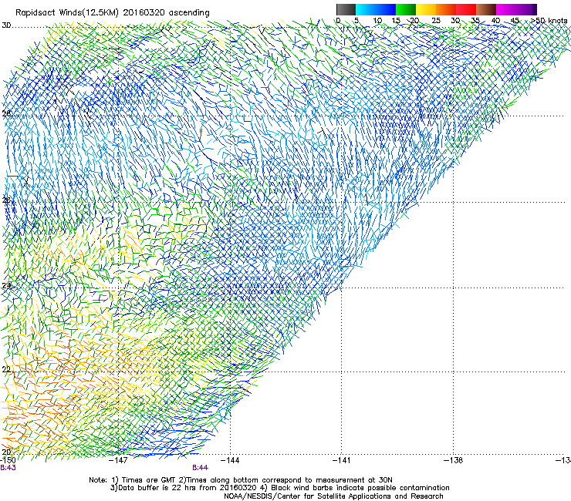
Task: Click the NOAA/NESDIS credit line
Action: (x=333, y=496)
